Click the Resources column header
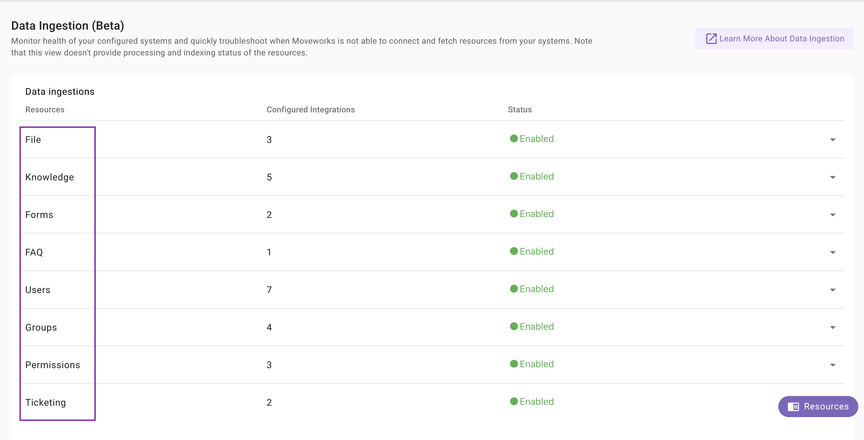 coord(45,109)
